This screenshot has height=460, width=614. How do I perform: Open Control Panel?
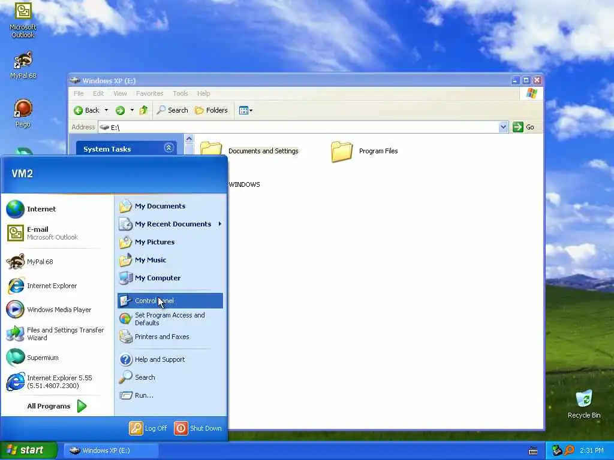tap(170, 301)
